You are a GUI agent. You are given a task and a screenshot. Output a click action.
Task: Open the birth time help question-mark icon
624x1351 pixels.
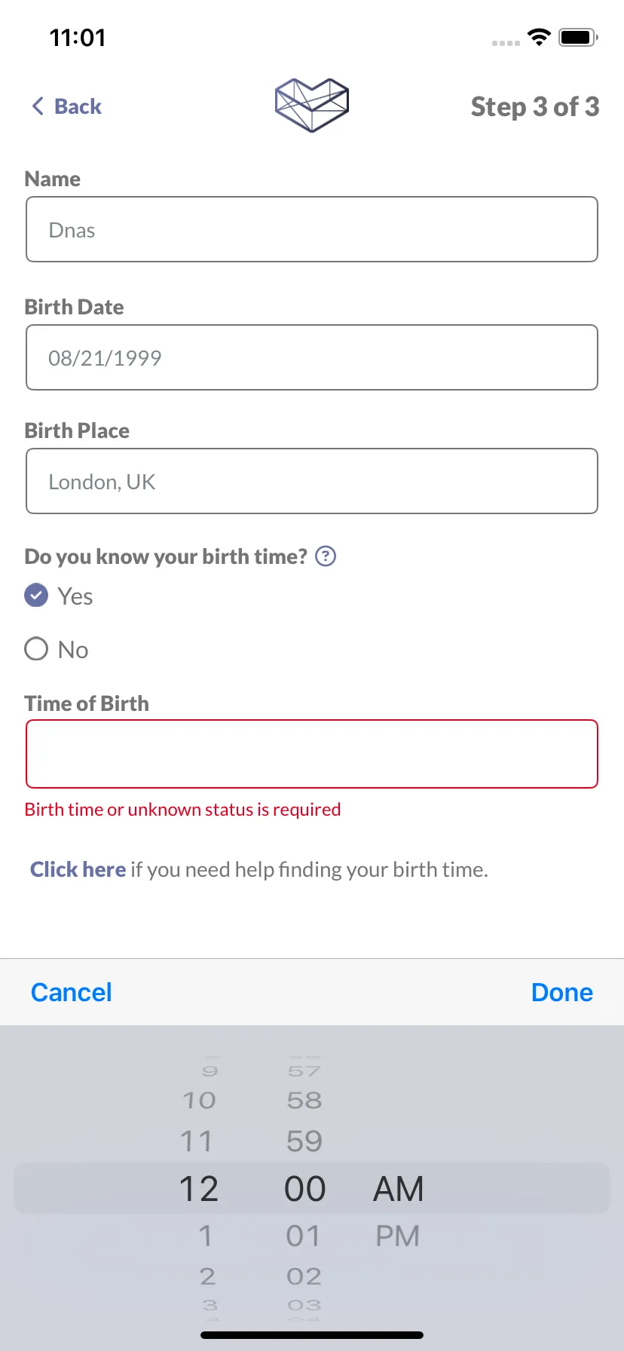[x=325, y=556]
